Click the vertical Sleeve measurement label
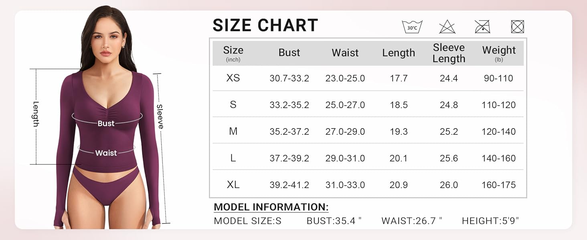The width and height of the screenshot is (587, 240). [160, 116]
